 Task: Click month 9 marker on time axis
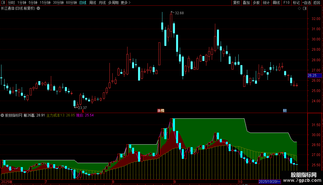point(175,182)
